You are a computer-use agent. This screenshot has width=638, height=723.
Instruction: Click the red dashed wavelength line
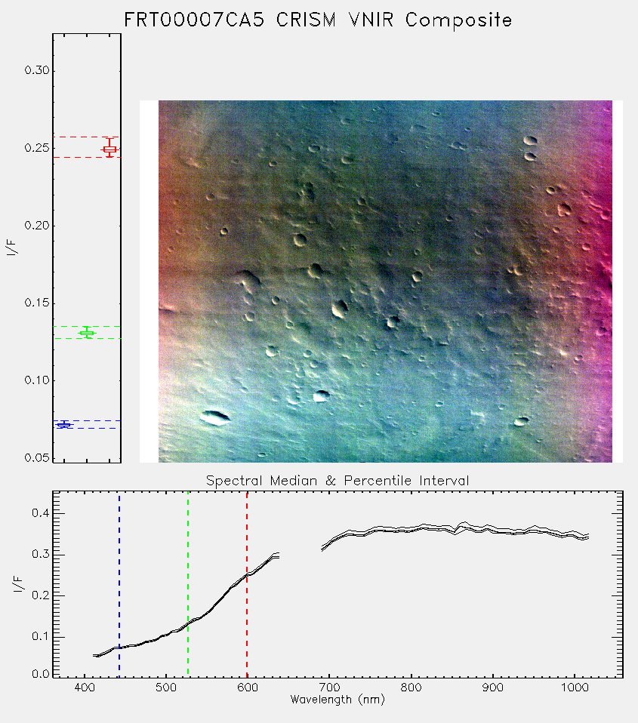coord(247,584)
